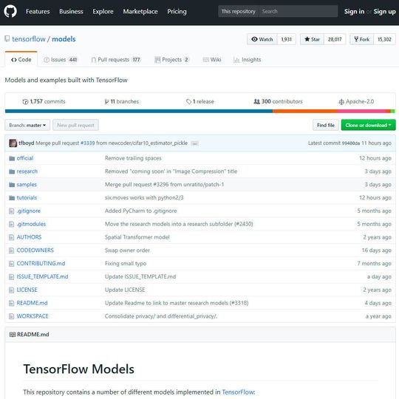Open the Branch: master dropdown
Screen dimensions: 399x399
tap(27, 125)
